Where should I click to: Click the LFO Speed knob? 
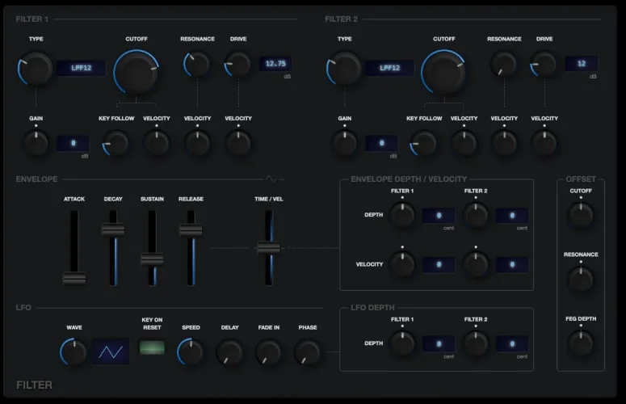191,351
